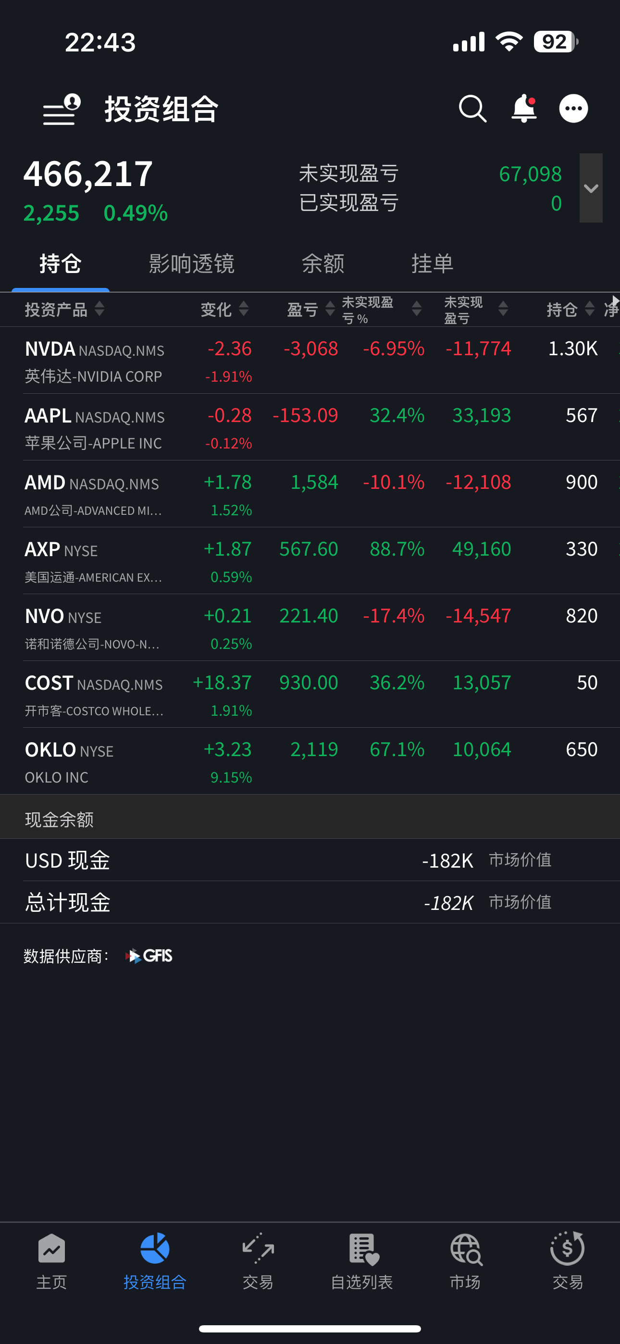The height and width of the screenshot is (1344, 620).
Task: Switch to the 余额 tab
Action: coord(323,263)
